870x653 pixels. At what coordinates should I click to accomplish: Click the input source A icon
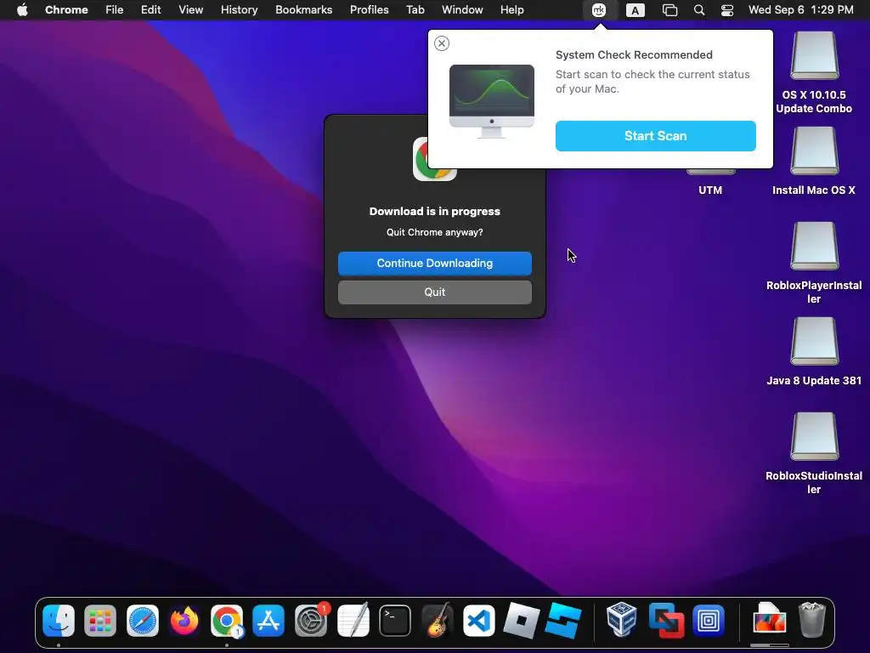point(636,10)
